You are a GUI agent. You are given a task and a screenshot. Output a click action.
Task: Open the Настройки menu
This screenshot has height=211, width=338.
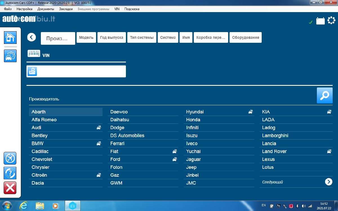pos(25,9)
